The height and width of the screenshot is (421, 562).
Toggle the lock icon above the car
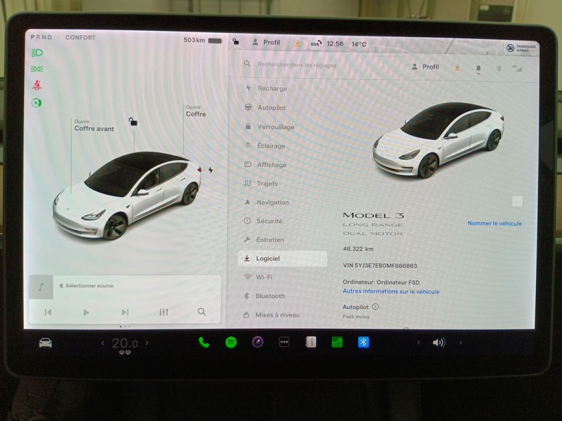click(133, 122)
